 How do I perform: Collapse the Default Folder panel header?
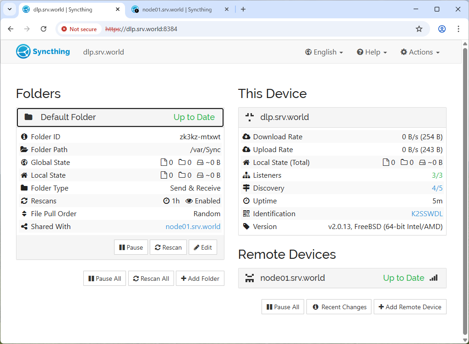[120, 117]
